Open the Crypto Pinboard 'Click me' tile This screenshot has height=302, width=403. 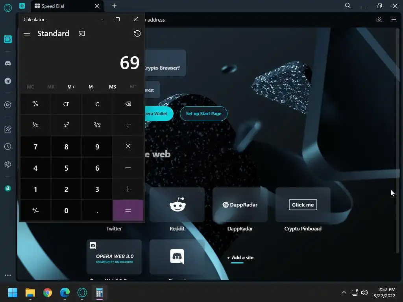pos(303,204)
